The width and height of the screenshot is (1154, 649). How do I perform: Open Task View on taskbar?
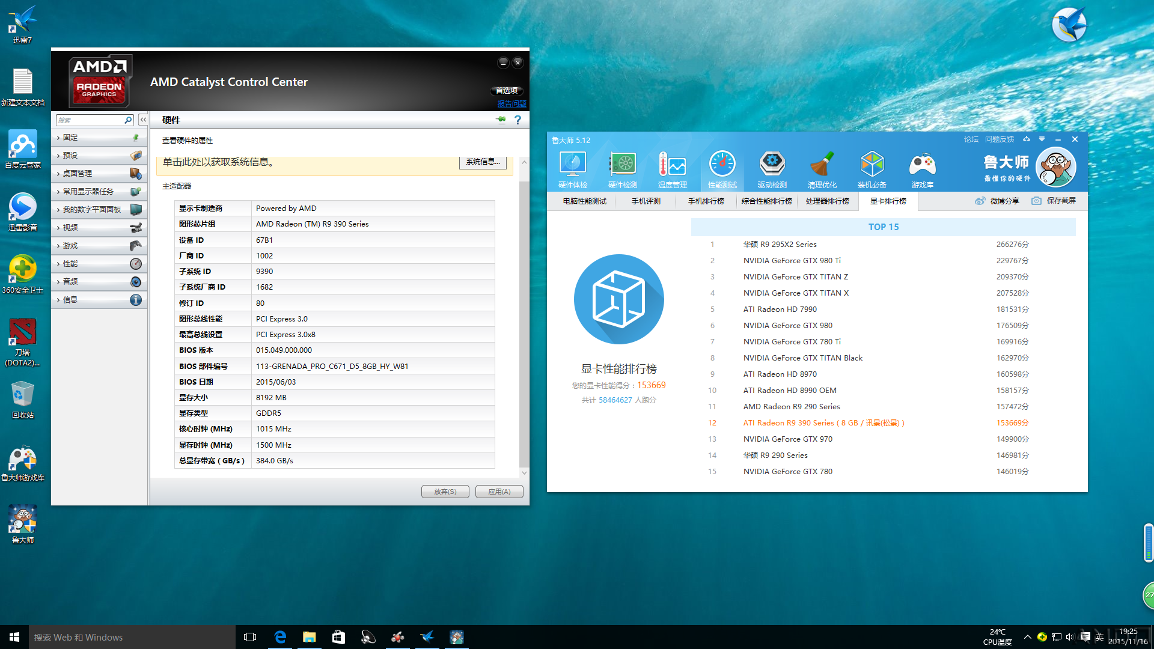point(250,637)
